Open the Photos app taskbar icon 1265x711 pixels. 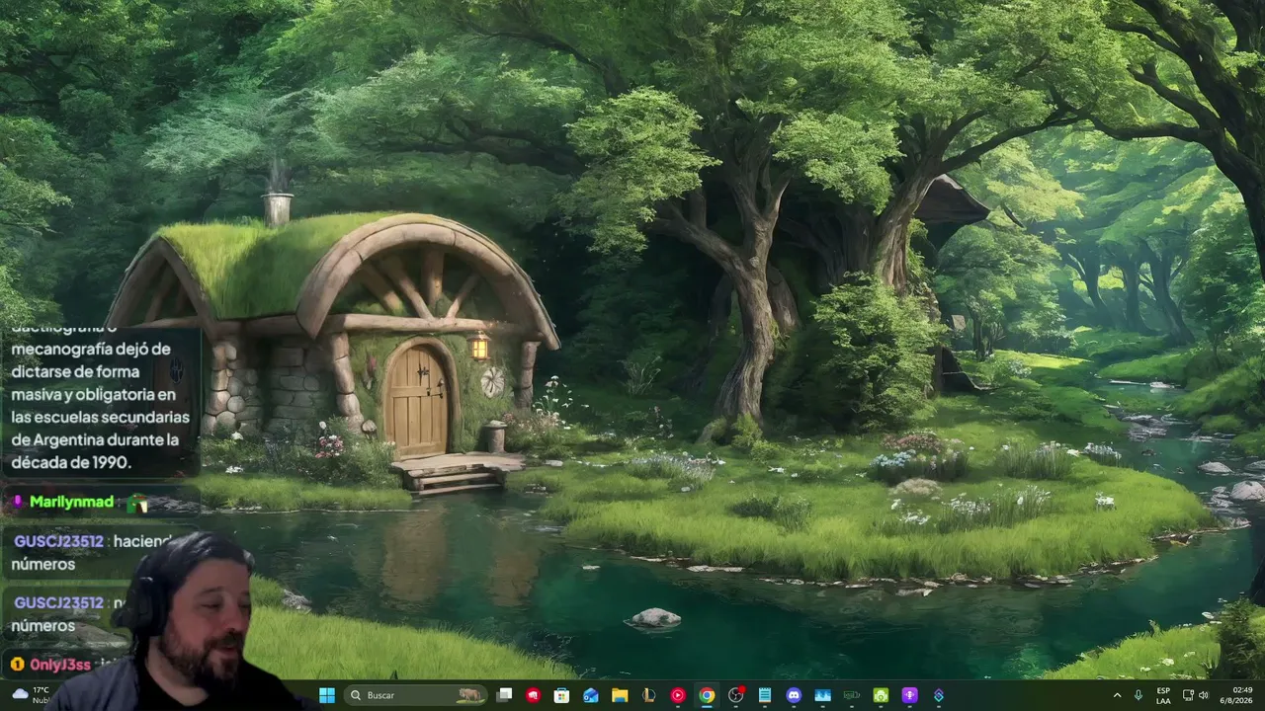(x=822, y=695)
